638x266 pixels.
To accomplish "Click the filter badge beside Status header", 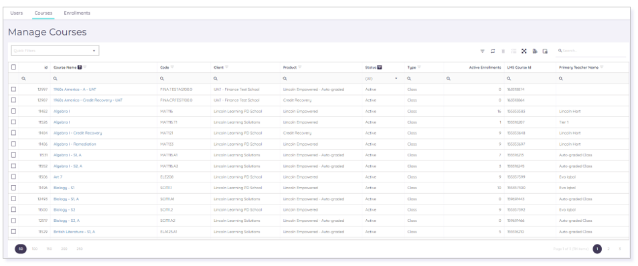I will click(379, 68).
